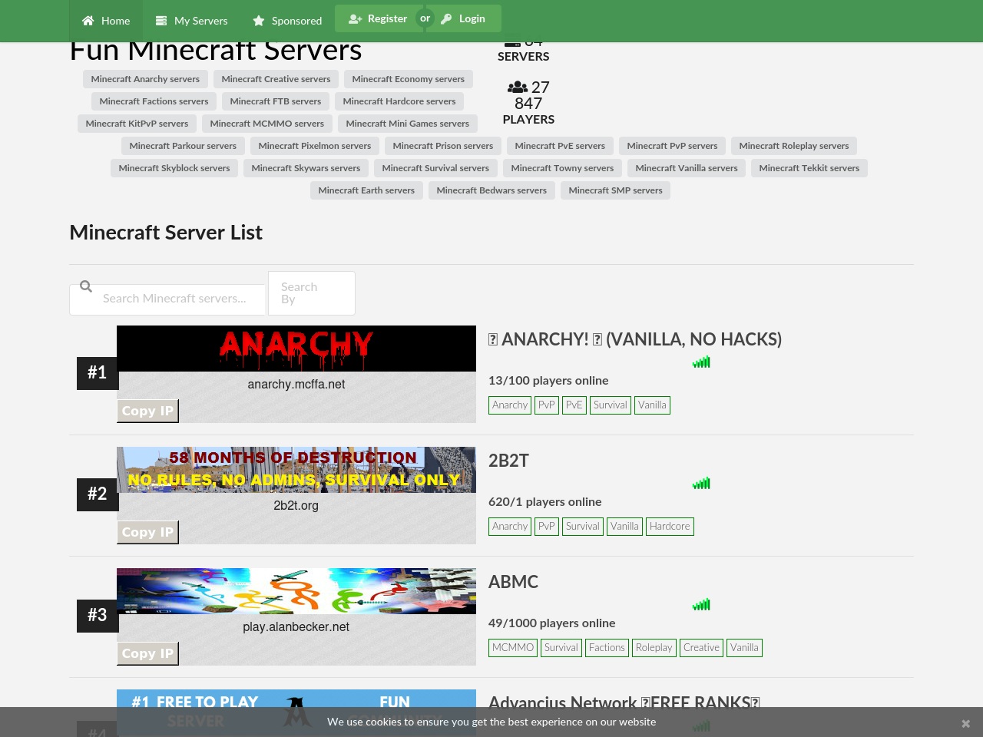Click the Login key icon
983x737 pixels.
446,19
